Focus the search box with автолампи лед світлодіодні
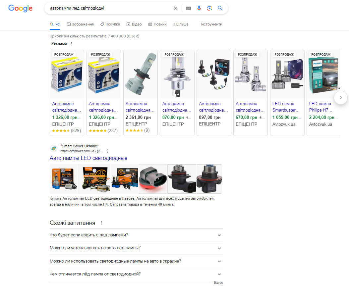The image size is (349, 294). 109,8
